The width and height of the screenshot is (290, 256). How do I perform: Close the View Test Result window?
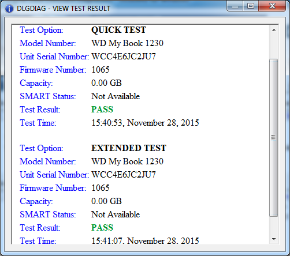click(x=272, y=6)
